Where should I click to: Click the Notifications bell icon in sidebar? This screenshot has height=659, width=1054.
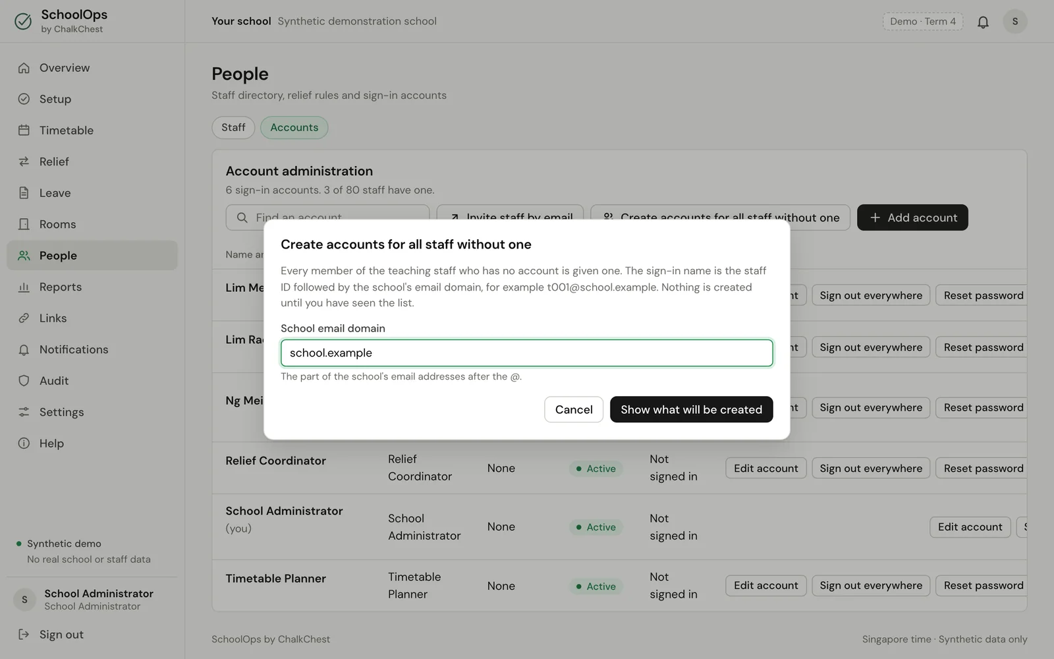24,349
